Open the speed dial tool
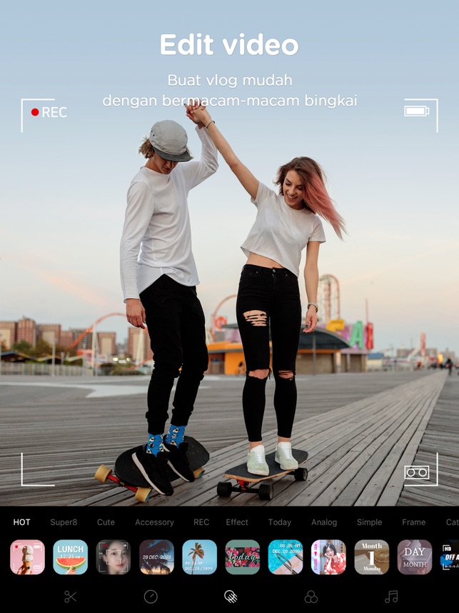 tap(151, 597)
